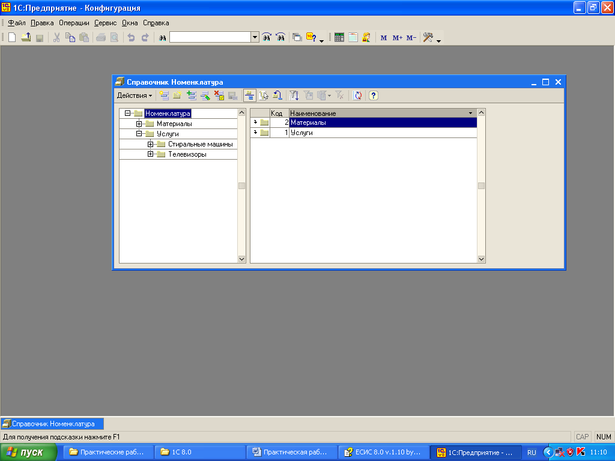Viewport: 615px width, 461px height.
Task: Click Справочник Номенклатура tab in window bar
Action: tap(53, 424)
